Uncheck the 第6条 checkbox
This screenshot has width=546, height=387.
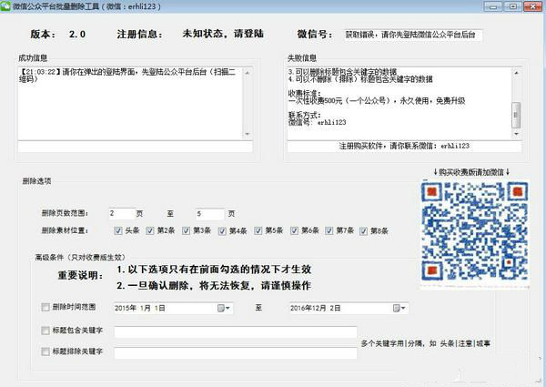(x=294, y=230)
